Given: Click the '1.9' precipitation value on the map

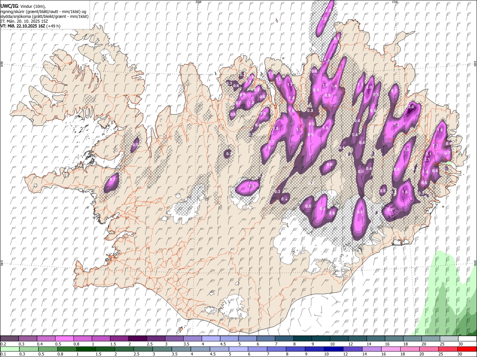Looking at the screenshot, I should pos(252,186).
